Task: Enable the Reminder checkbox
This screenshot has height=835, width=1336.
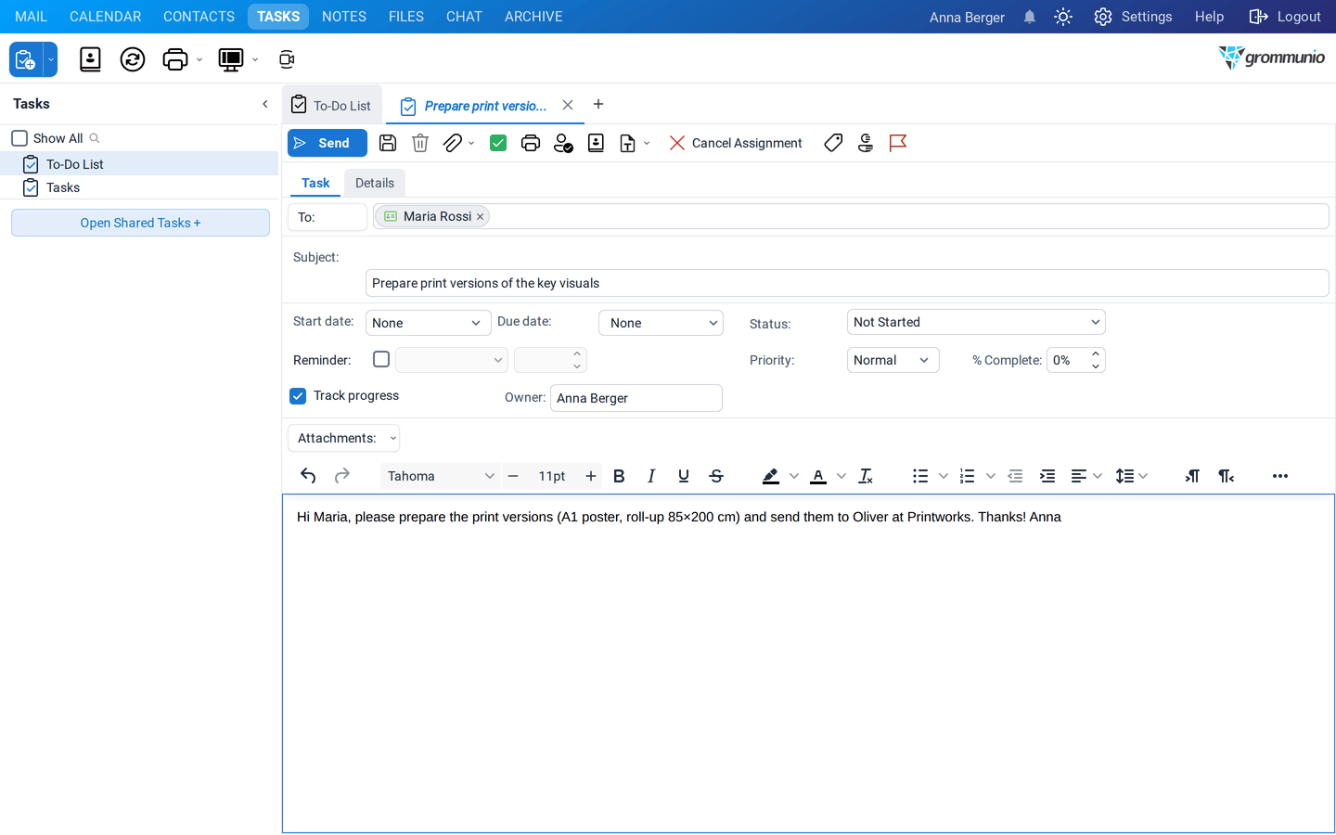Action: click(x=381, y=359)
